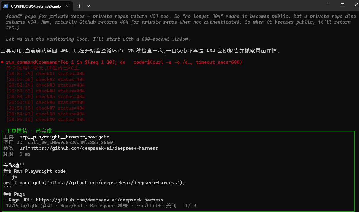The image size is (359, 212).
Task: Click the run_command(command=for i in... line
Action: [x=124, y=62]
